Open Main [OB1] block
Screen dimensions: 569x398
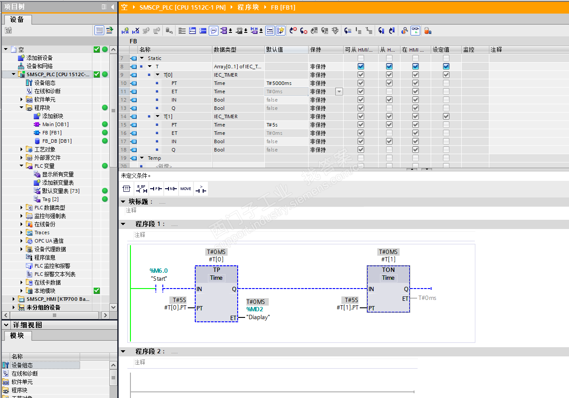point(55,124)
